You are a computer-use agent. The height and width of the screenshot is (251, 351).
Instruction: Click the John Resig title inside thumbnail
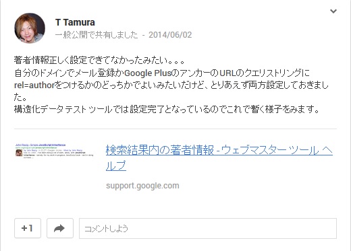(x=40, y=145)
